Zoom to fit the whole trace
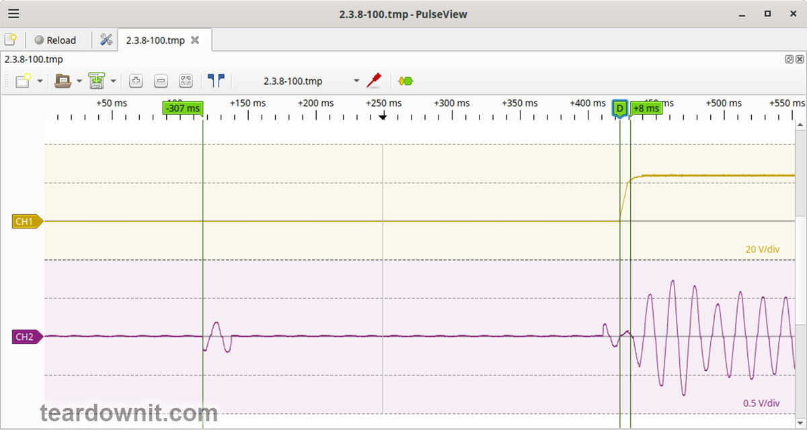The image size is (807, 430). click(186, 81)
